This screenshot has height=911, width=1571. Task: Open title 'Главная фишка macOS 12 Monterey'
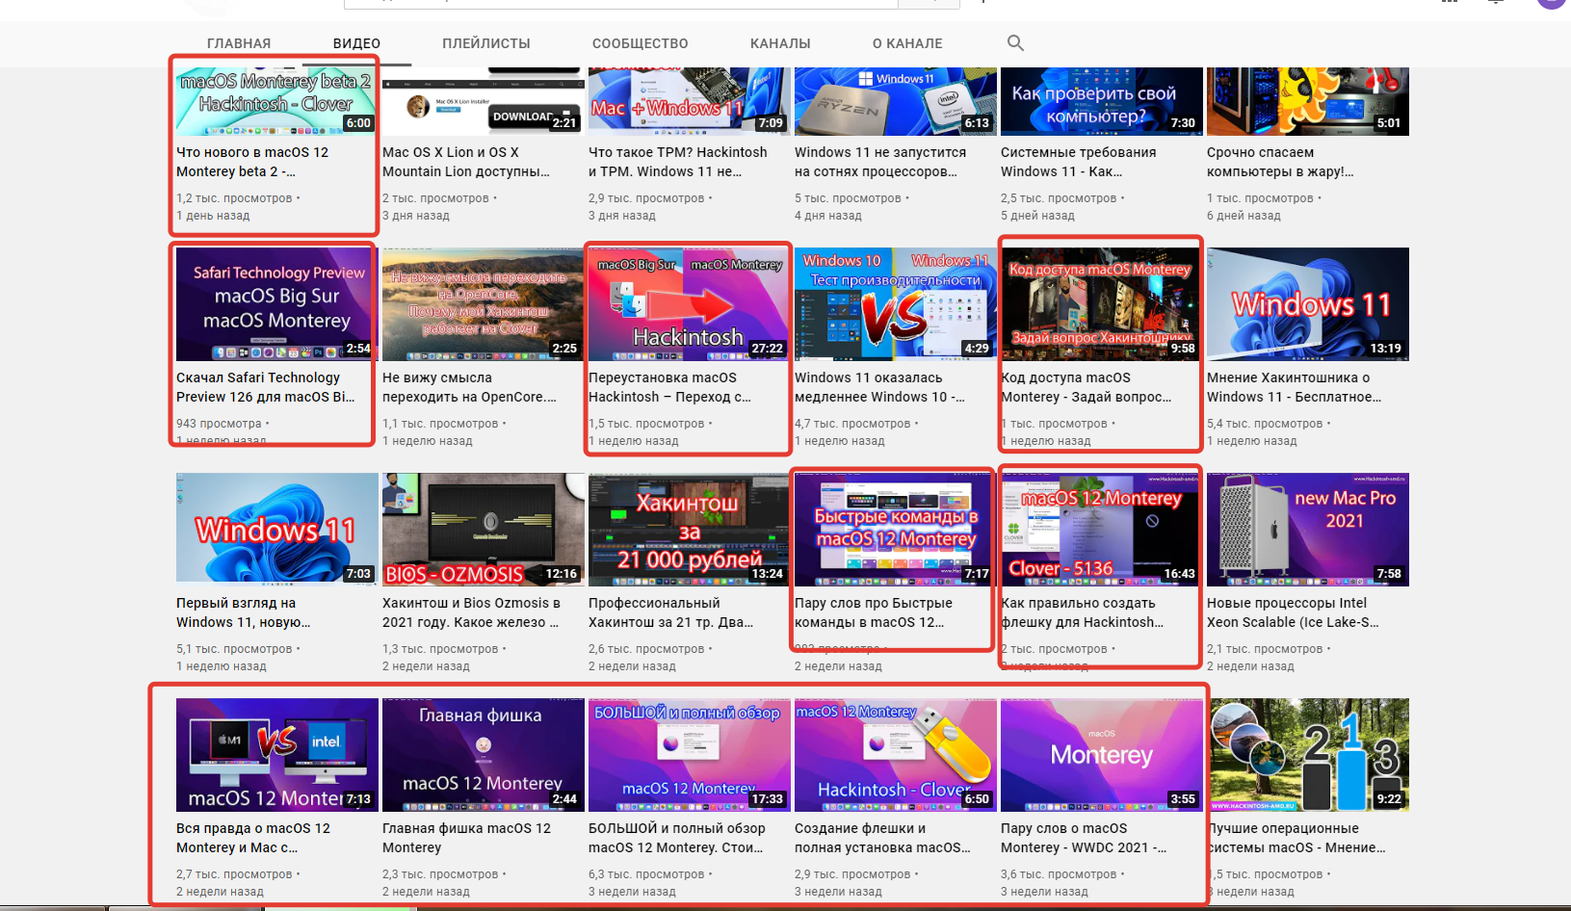click(x=467, y=838)
